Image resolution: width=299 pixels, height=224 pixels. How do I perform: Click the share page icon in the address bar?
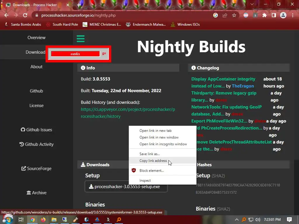[x=225, y=15]
